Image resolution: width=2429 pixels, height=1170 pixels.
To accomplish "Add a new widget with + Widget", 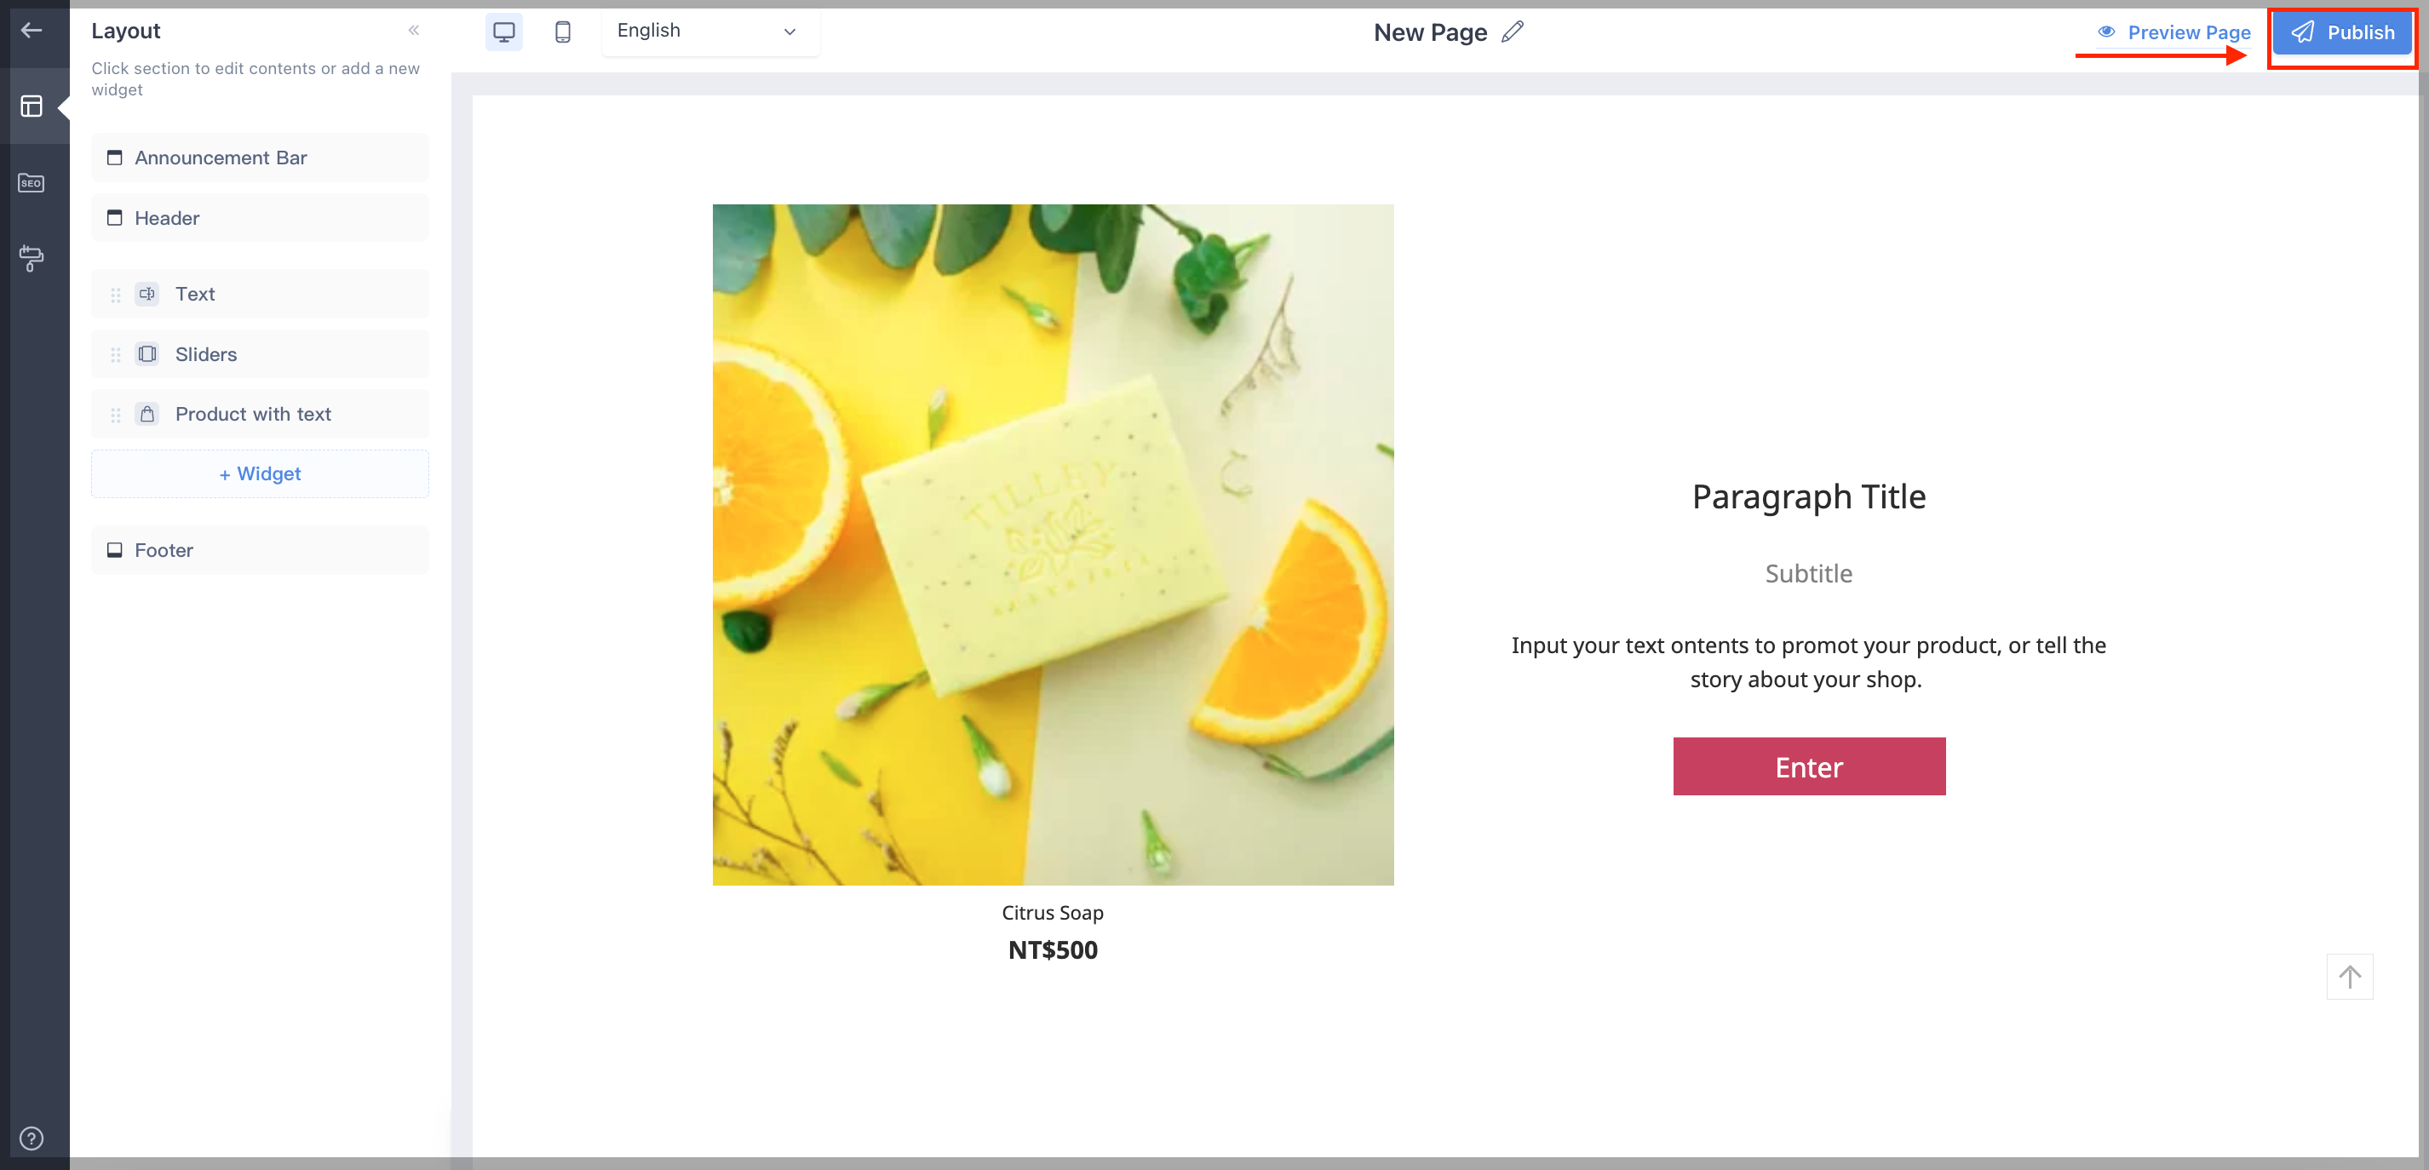I will (x=259, y=473).
